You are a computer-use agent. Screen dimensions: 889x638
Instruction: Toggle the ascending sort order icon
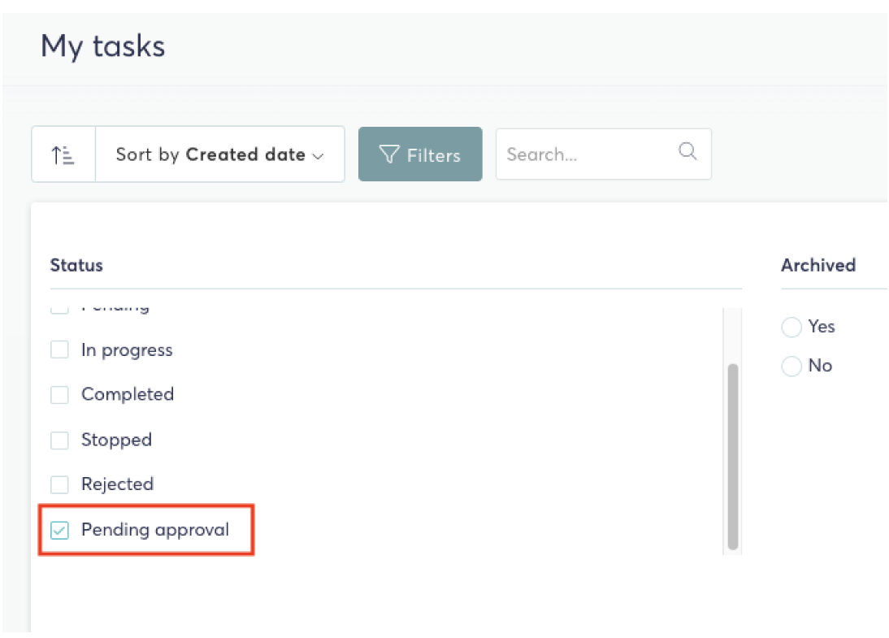[x=63, y=154]
